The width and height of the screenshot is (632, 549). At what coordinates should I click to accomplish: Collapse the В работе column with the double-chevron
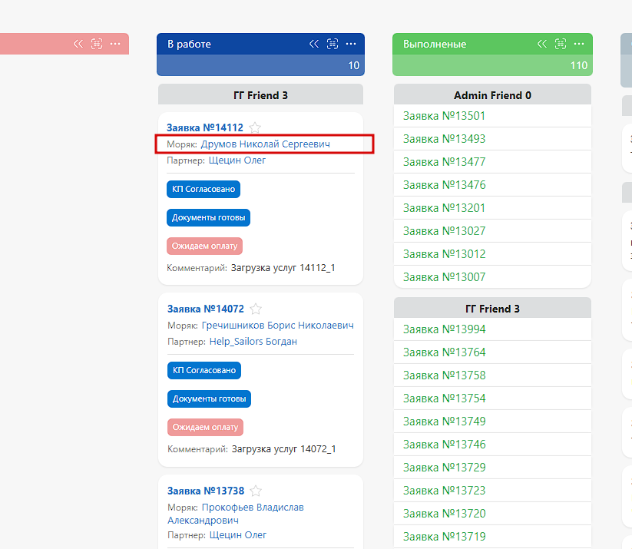[314, 44]
